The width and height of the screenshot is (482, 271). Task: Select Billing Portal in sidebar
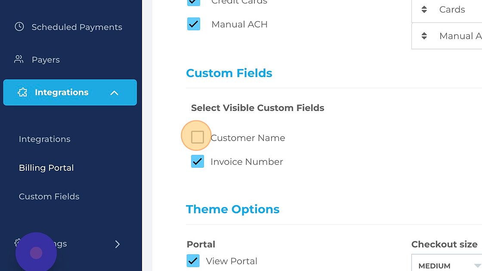click(46, 168)
